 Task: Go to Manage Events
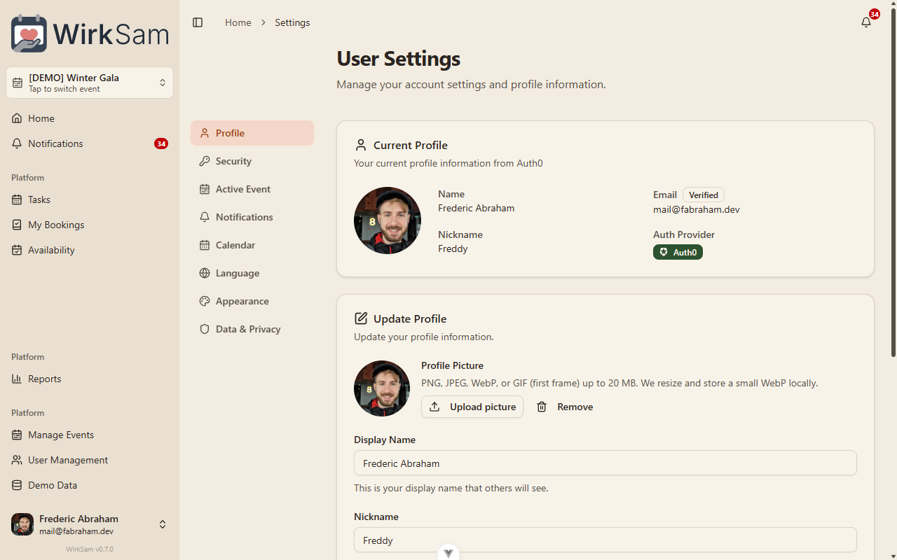tap(90, 435)
